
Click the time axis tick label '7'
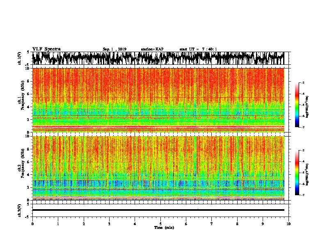[212, 224]
